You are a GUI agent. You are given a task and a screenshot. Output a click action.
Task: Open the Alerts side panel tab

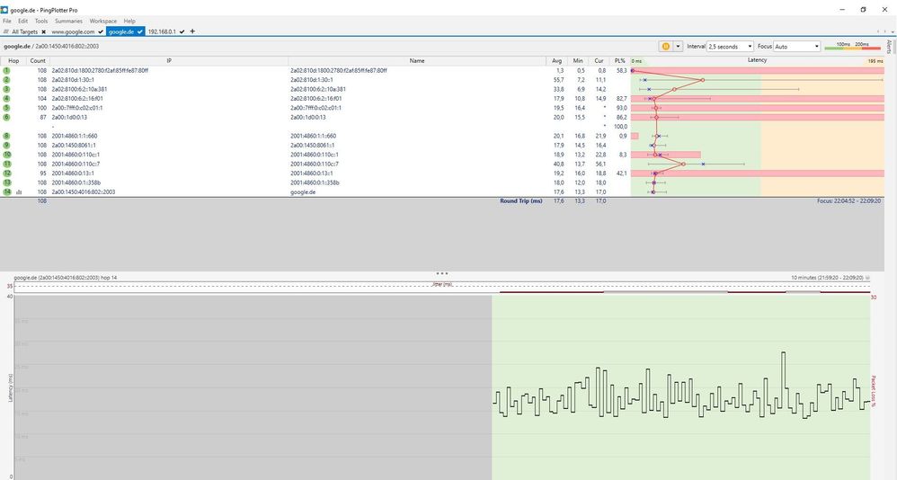(x=889, y=47)
